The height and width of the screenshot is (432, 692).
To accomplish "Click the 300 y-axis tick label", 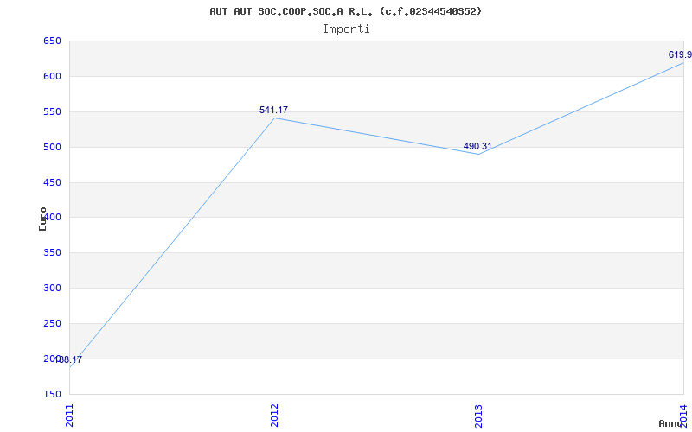I will coord(52,289).
